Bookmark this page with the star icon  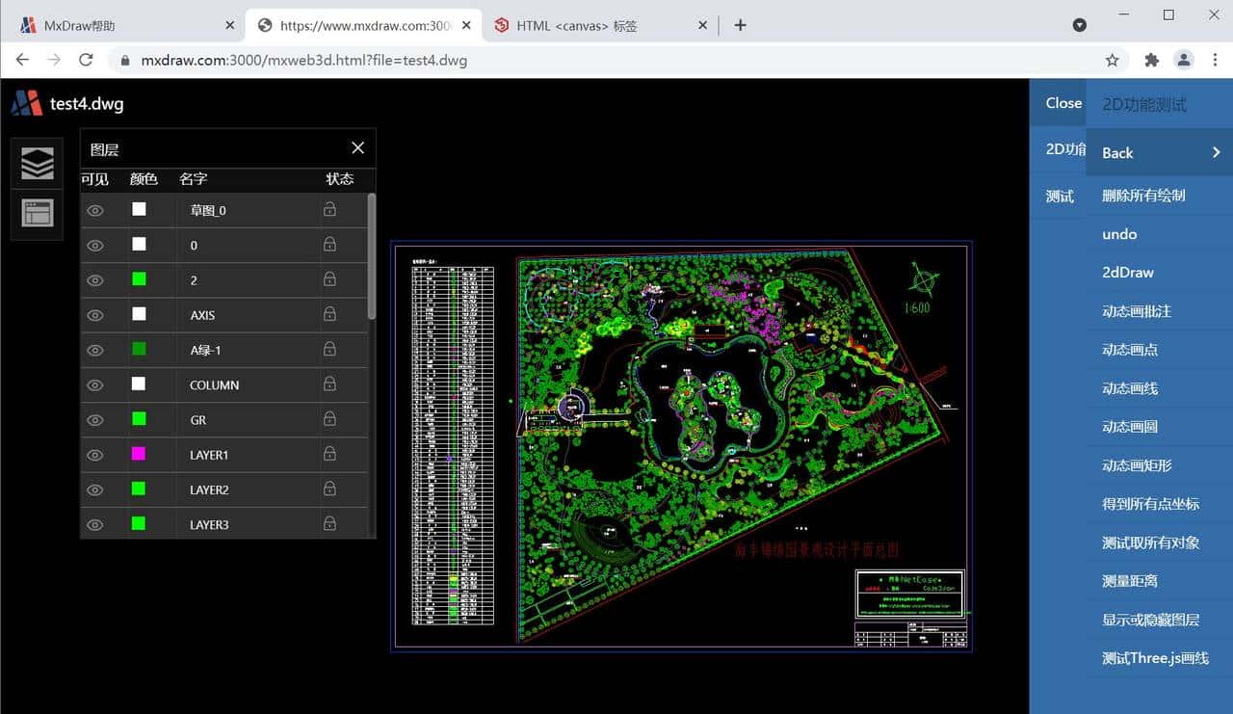(x=1112, y=60)
